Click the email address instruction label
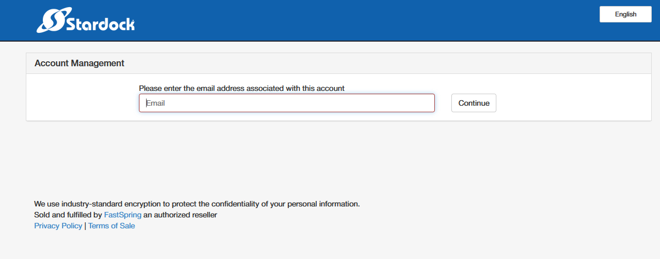This screenshot has width=660, height=259. [242, 88]
